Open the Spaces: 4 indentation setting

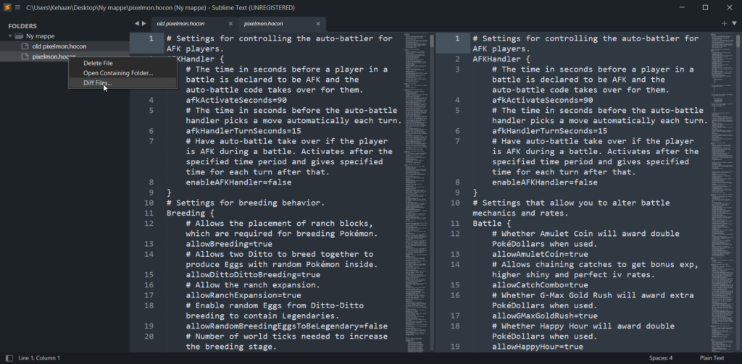[x=661, y=358]
